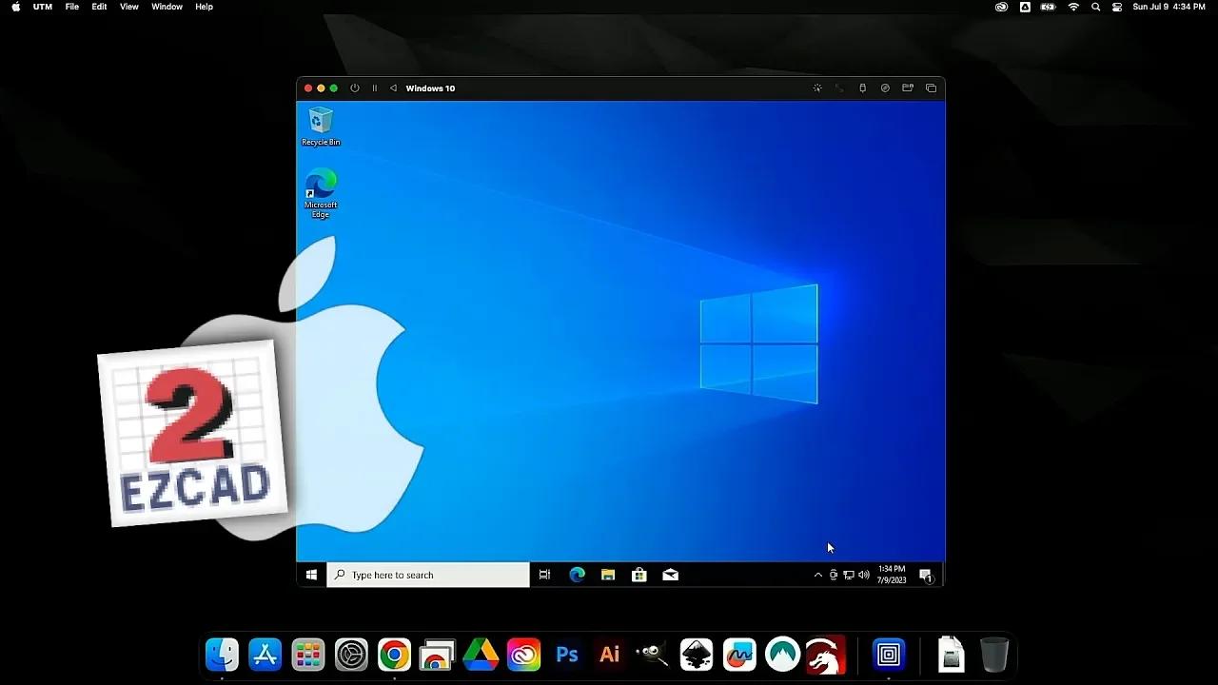Click the restart (back triangle) icon in UTM toolbar
Screen dimensions: 1218x685
pyautogui.click(x=393, y=88)
